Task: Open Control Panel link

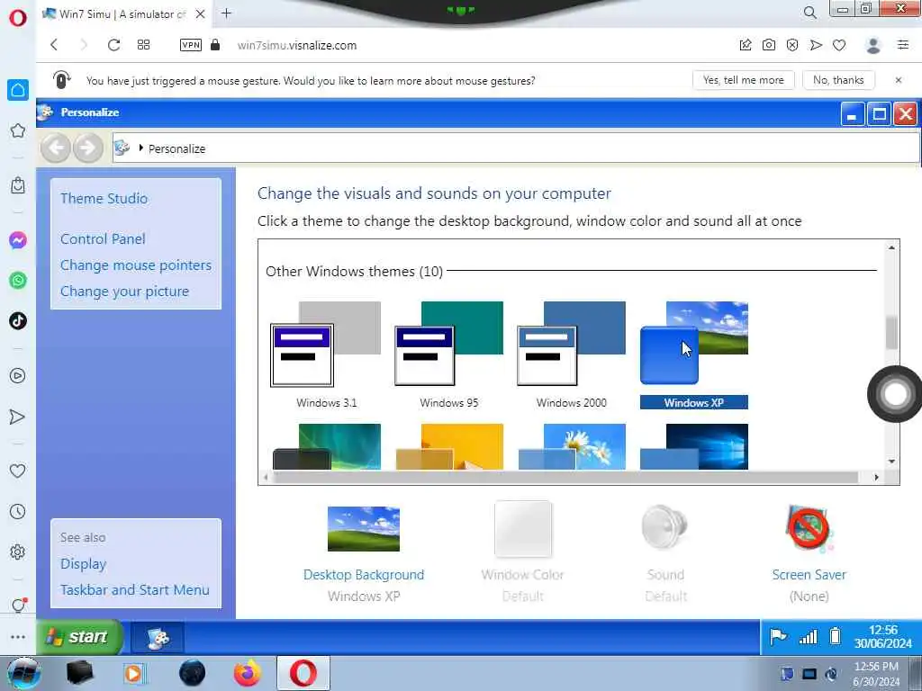Action: (x=103, y=239)
